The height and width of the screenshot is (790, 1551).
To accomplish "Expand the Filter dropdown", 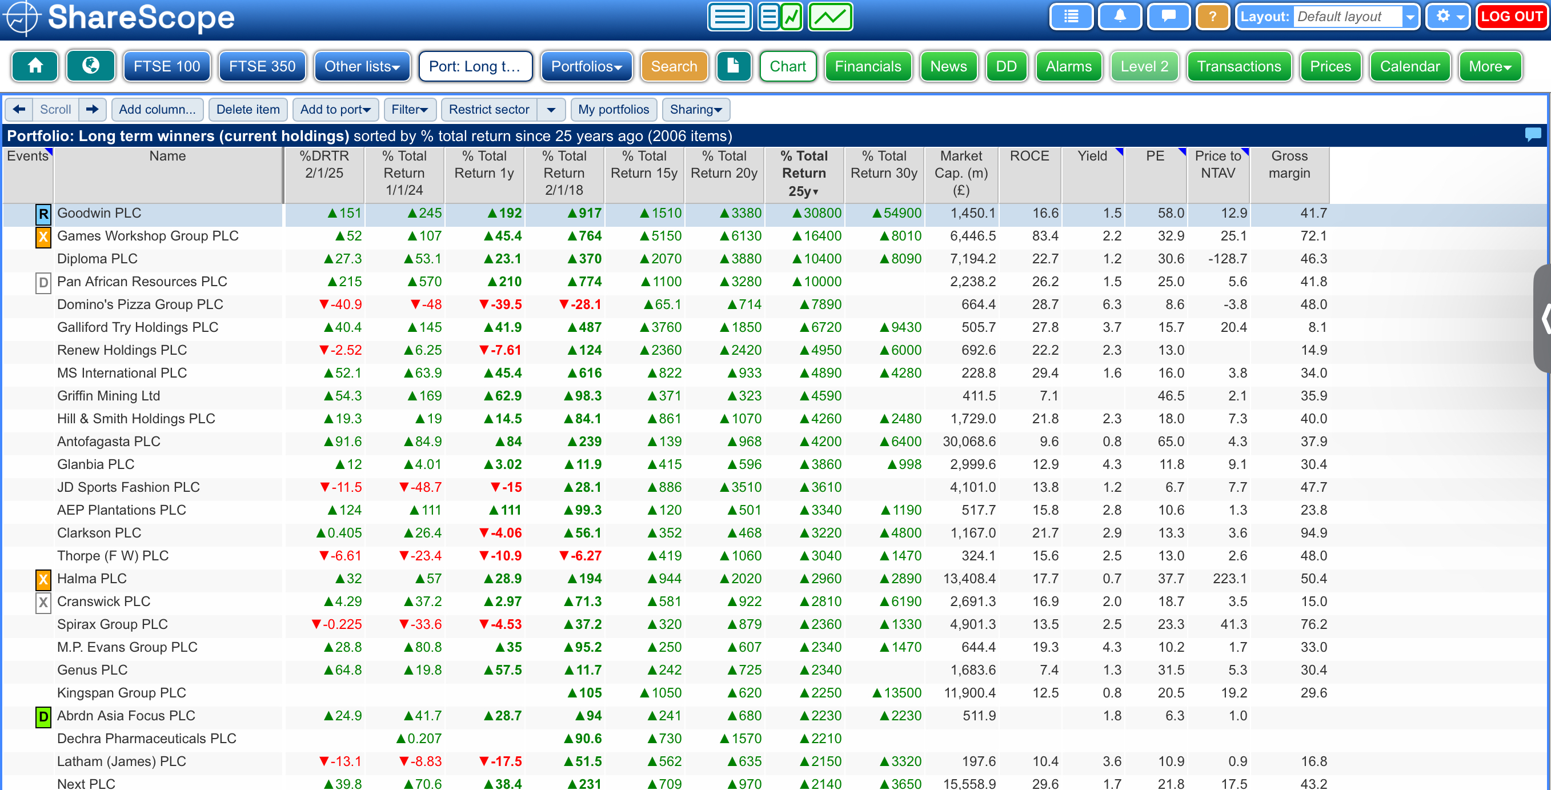I will tap(410, 109).
